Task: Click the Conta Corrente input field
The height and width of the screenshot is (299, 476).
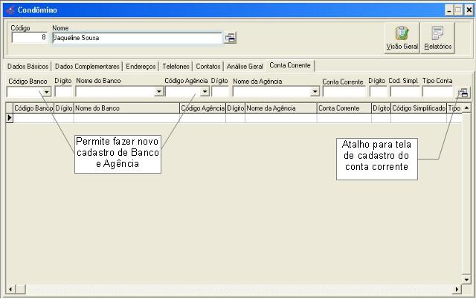Action: pos(344,92)
